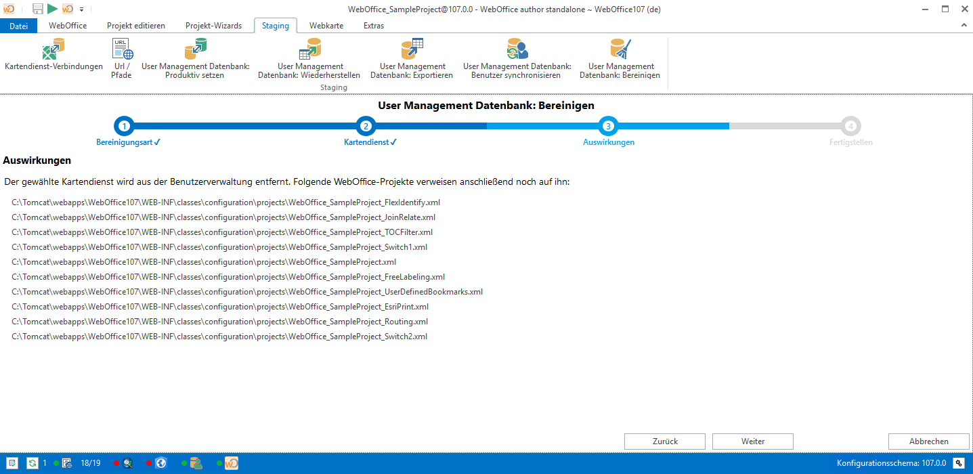Click the Weiter button
973x474 pixels.
point(752,441)
